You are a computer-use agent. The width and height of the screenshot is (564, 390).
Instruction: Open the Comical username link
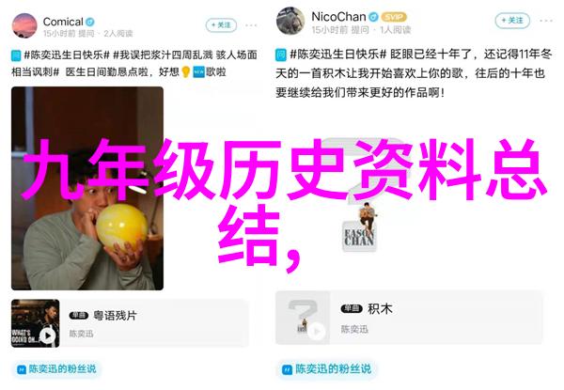click(x=63, y=22)
